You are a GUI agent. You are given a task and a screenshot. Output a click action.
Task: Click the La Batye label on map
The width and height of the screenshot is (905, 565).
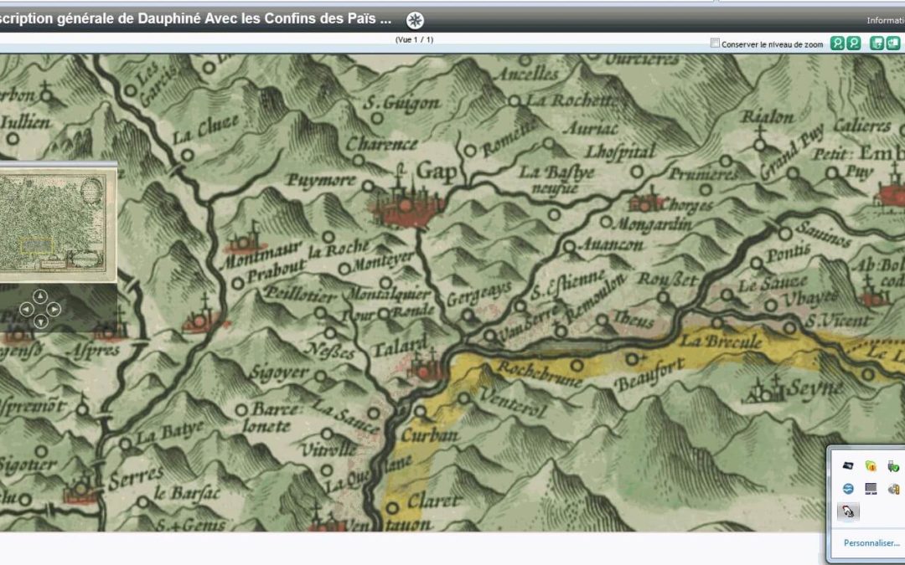tap(169, 433)
